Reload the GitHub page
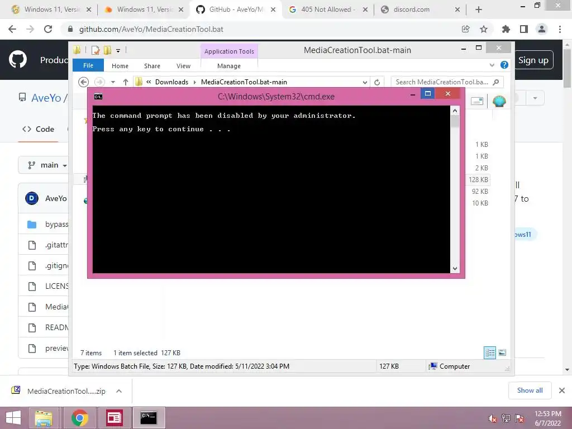 [x=48, y=29]
